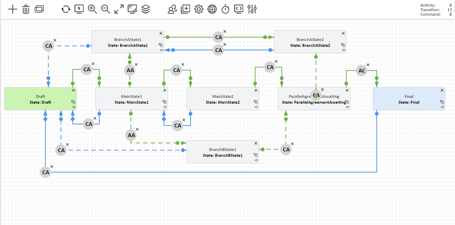Screen dimensions: 455x225
Task: Select the CA label on Final-to-Draft line
Action: point(46,172)
